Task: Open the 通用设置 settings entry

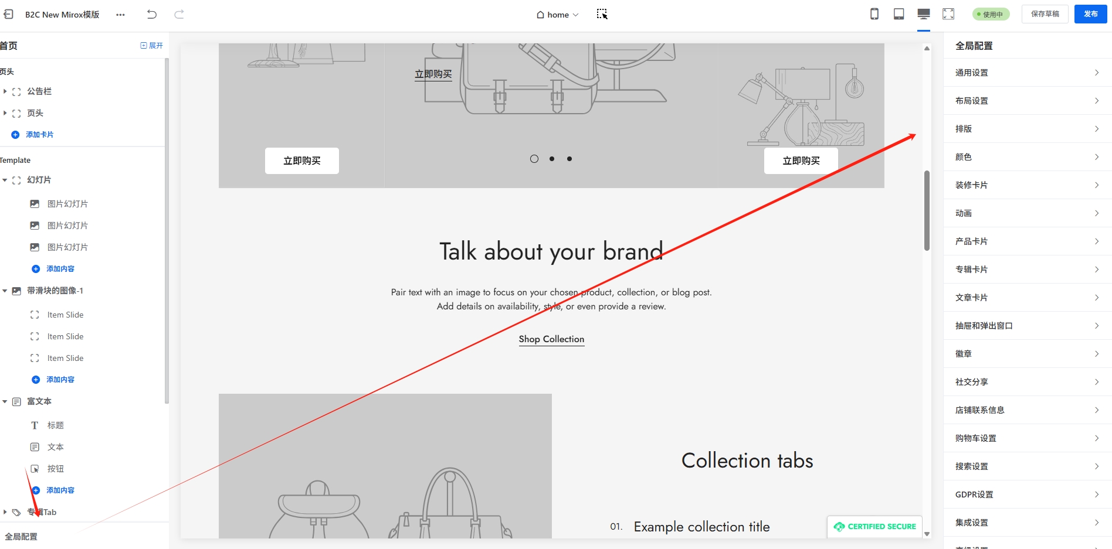Action: click(1027, 73)
